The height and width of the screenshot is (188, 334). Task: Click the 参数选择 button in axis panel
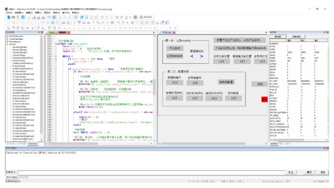(296, 36)
